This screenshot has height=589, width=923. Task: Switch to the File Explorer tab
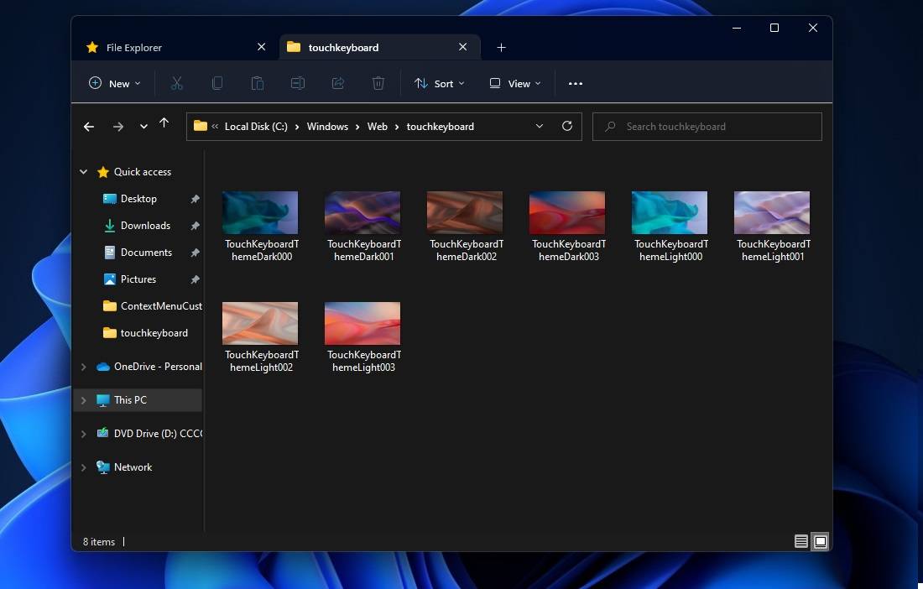(x=134, y=47)
